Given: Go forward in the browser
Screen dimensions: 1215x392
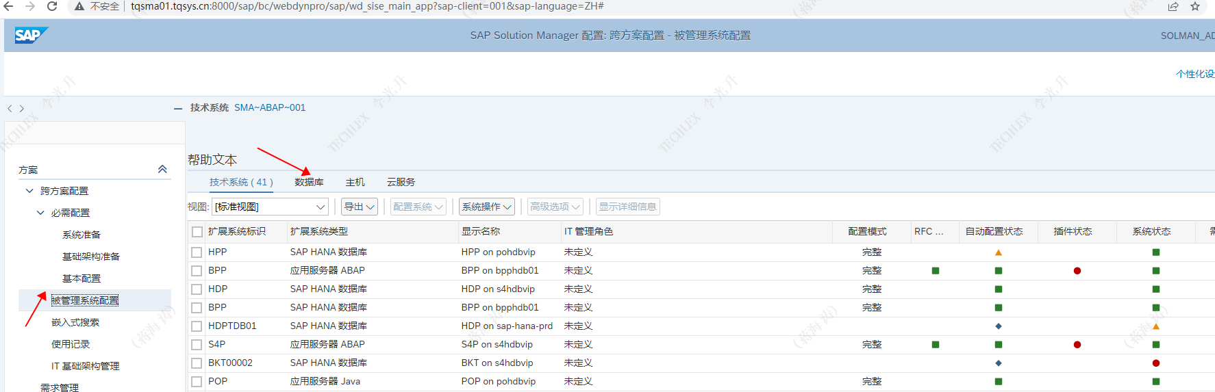Looking at the screenshot, I should (30, 6).
